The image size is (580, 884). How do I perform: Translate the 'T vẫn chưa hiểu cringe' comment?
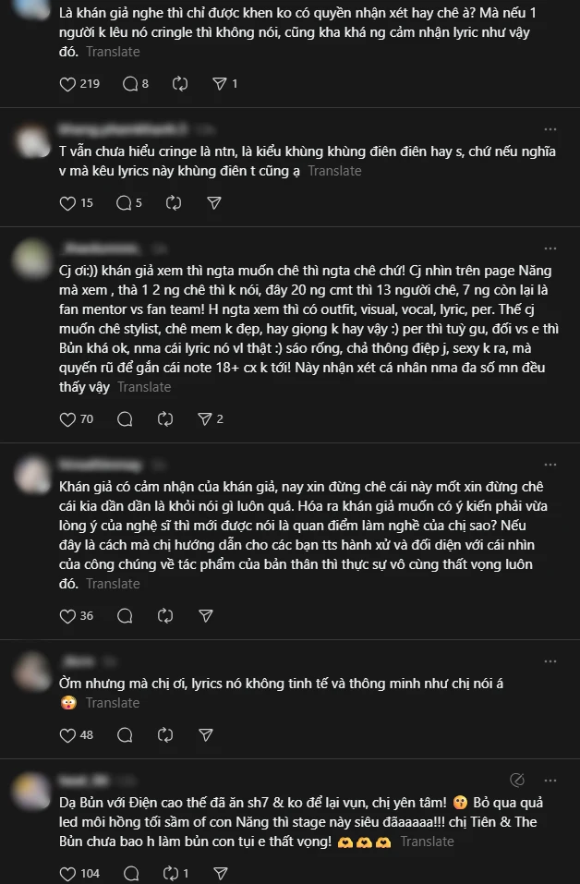[x=335, y=171]
